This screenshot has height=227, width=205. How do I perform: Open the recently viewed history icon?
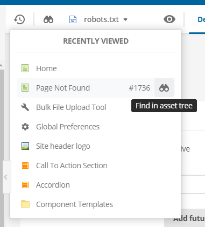19,19
